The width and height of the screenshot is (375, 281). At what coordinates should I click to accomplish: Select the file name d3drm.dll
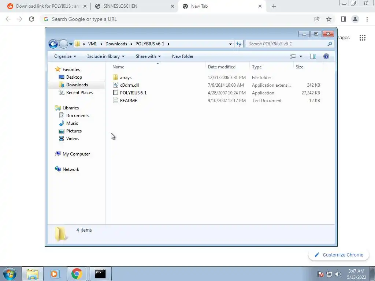click(x=129, y=85)
